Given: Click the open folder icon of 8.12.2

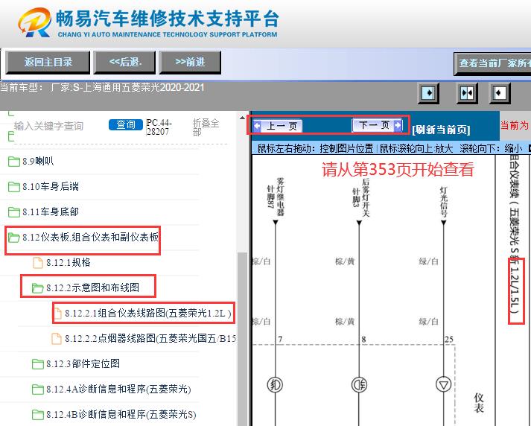Looking at the screenshot, I should tap(37, 288).
